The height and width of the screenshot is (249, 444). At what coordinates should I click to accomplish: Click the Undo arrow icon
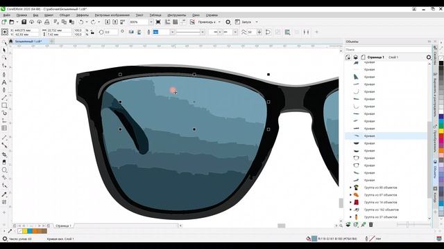tap(81, 22)
